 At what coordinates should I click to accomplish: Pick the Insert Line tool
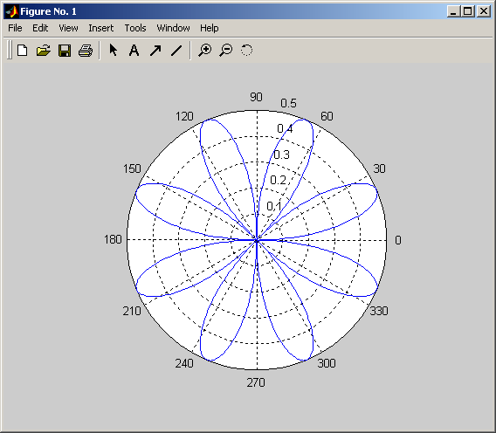tap(176, 51)
